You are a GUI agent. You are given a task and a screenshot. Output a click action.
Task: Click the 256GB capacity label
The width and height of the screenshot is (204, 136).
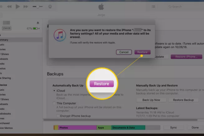pyautogui.click(x=6, y=28)
